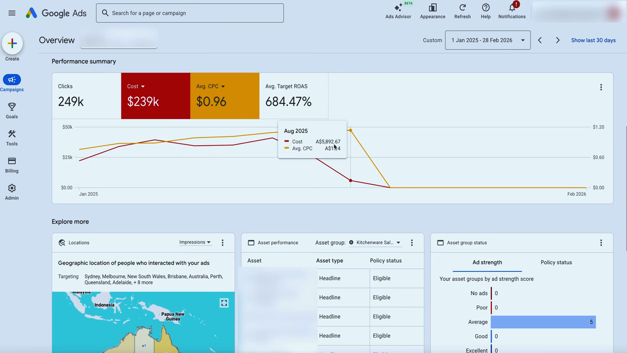The width and height of the screenshot is (627, 353).
Task: Click the Locations card icon
Action: pyautogui.click(x=62, y=243)
